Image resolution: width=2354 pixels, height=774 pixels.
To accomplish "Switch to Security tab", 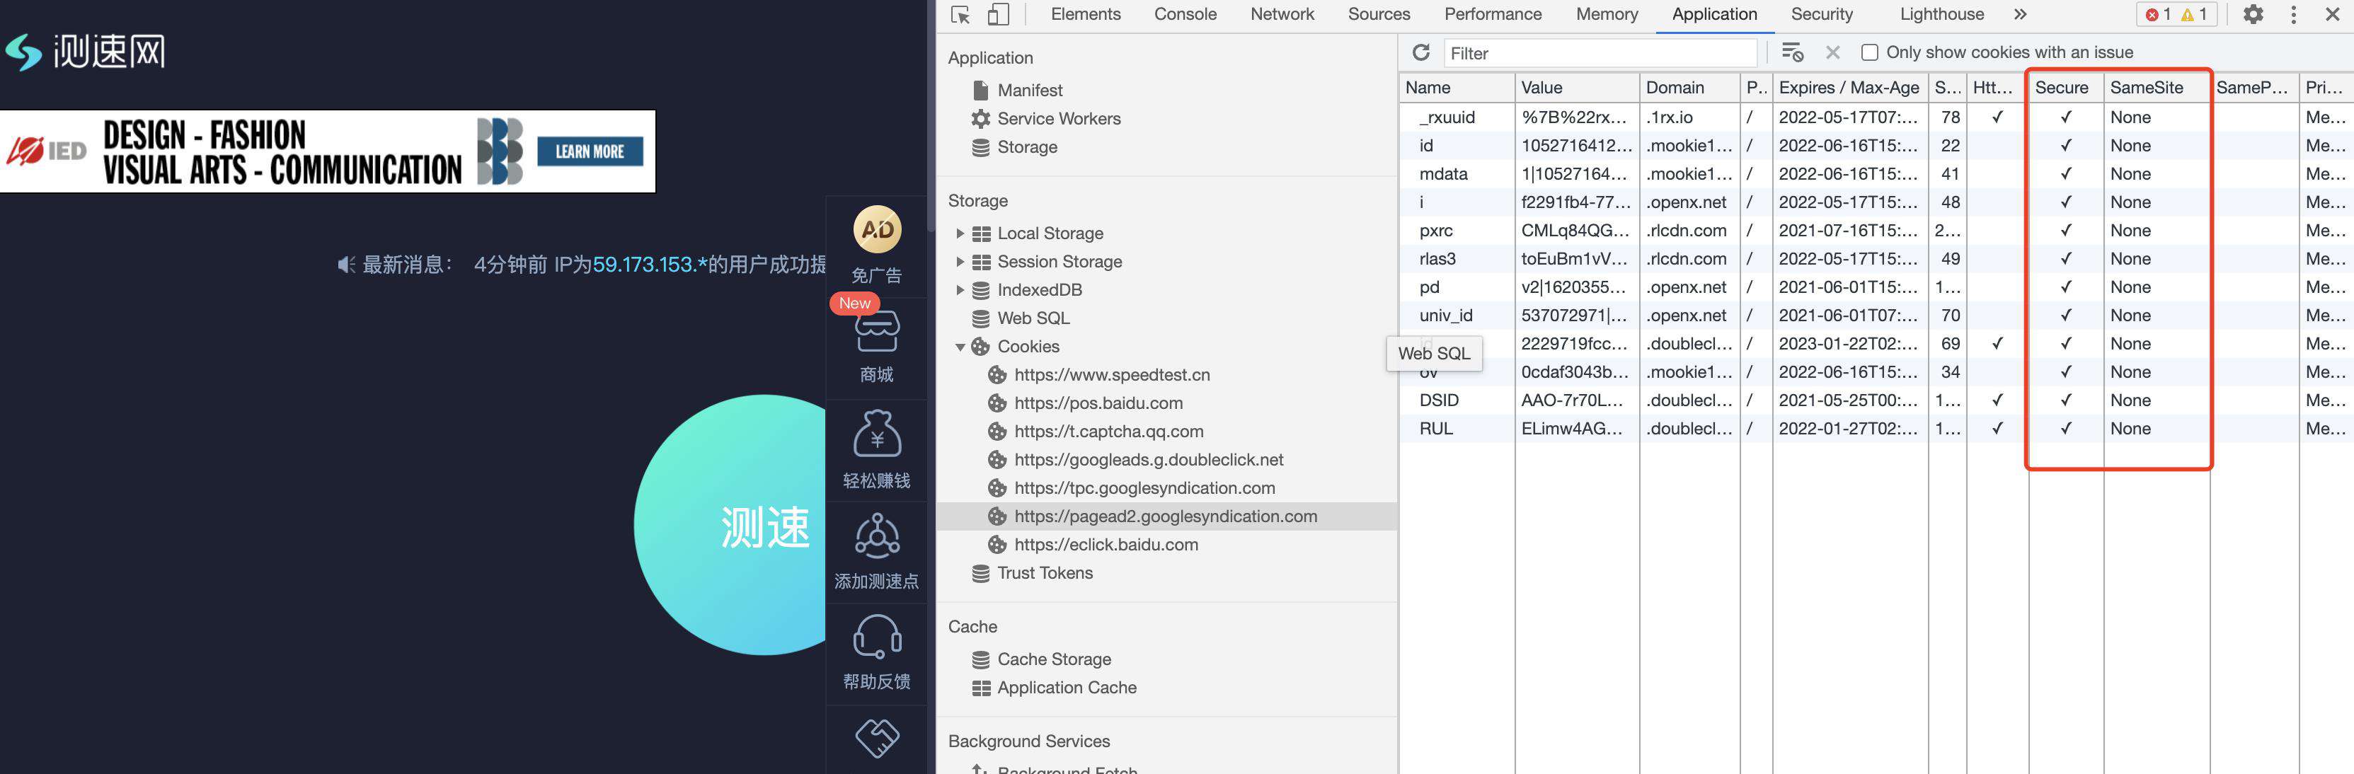I will point(1821,15).
